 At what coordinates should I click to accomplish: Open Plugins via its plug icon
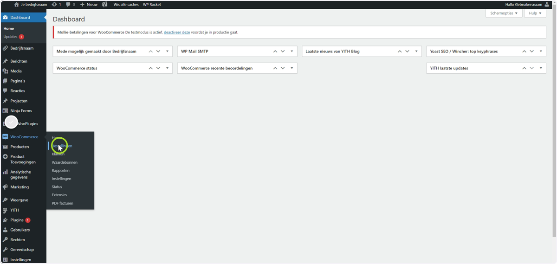coord(5,220)
